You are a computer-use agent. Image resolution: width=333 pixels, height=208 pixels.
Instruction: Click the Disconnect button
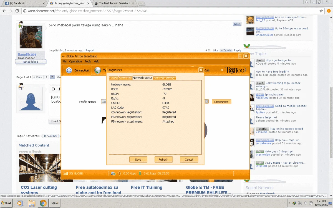point(221,102)
